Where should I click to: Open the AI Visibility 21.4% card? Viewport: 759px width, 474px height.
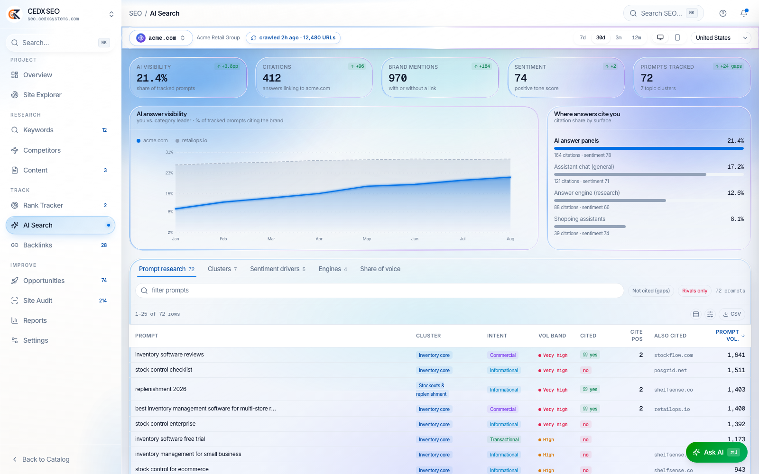(x=188, y=78)
